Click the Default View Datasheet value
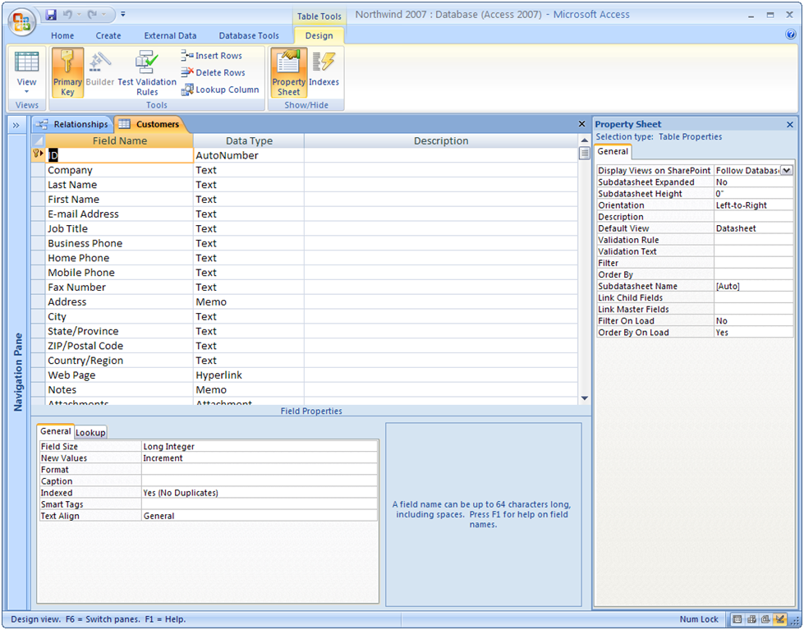The image size is (804, 630). click(x=753, y=228)
